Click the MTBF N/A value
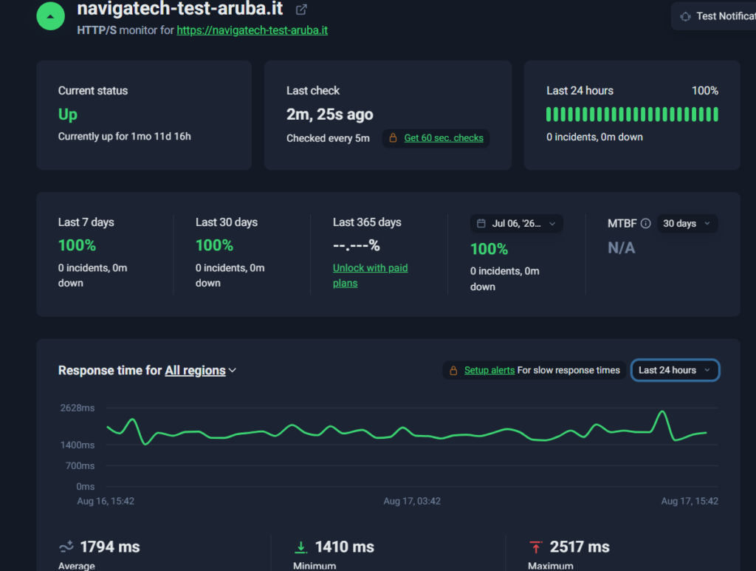756x571 pixels. tap(622, 248)
